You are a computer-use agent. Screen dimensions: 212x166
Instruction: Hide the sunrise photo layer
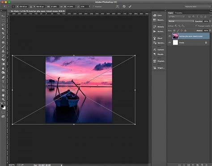pyautogui.click(x=170, y=36)
